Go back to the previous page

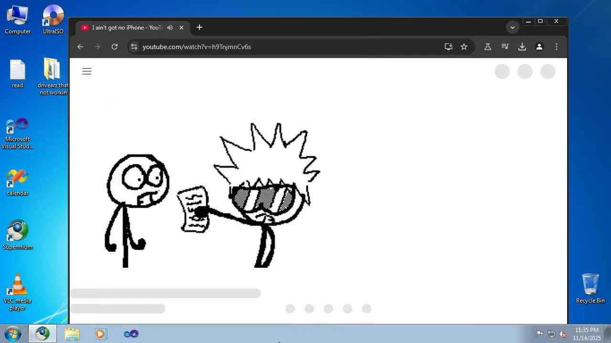(x=80, y=47)
